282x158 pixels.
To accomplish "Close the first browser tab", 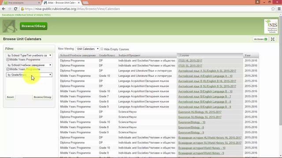I will 39,3.
